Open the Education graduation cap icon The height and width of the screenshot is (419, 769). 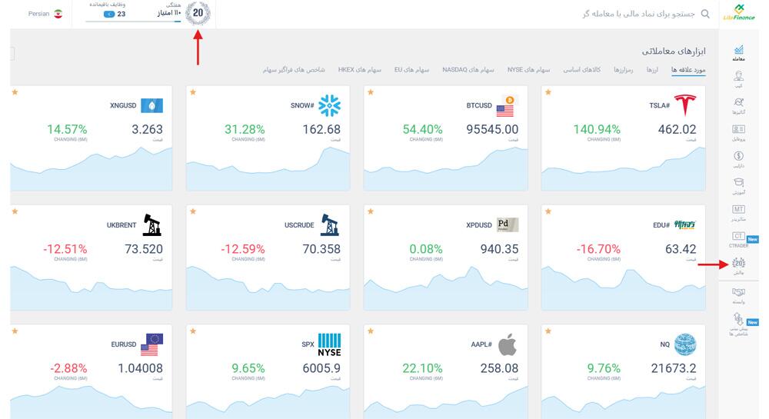click(738, 186)
